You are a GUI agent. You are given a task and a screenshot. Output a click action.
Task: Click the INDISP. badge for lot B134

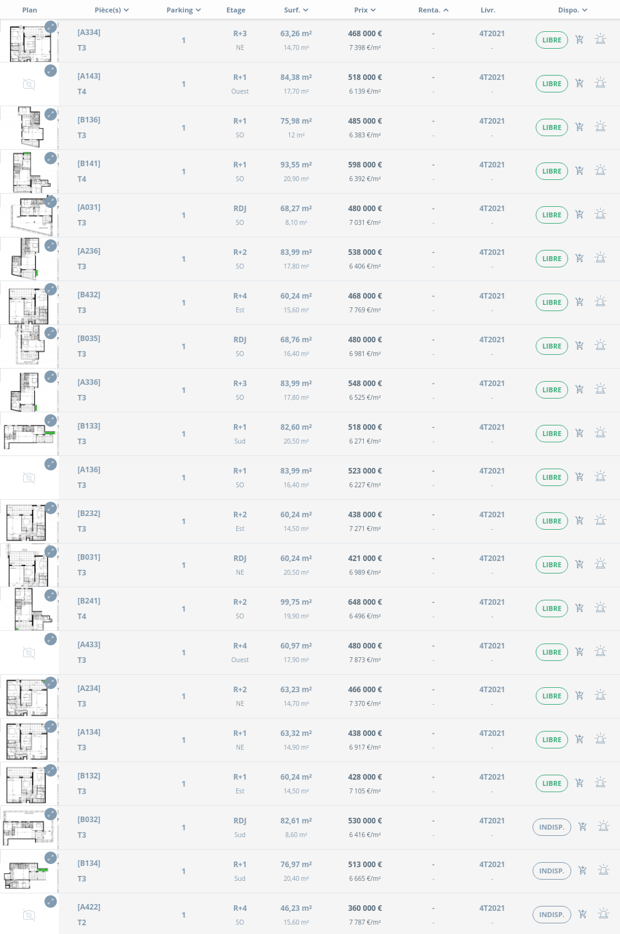[551, 871]
